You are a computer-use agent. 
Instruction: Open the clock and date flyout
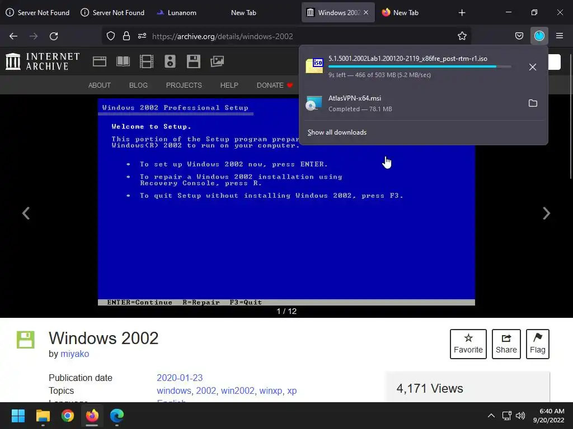point(548,416)
